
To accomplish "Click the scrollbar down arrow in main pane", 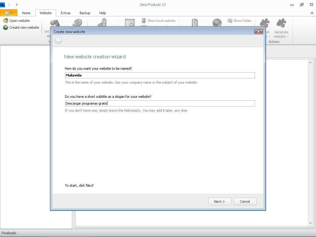I will (310, 223).
